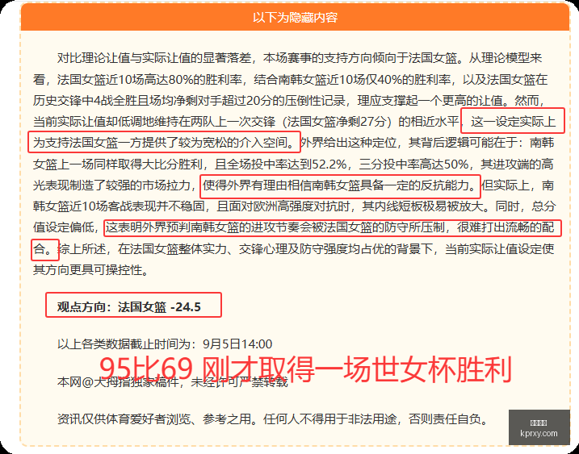Viewport: 579px width, 454px height.
Task: Click the phrase '法国女篮近10场高达80%的胜利率'
Action: (x=149, y=79)
